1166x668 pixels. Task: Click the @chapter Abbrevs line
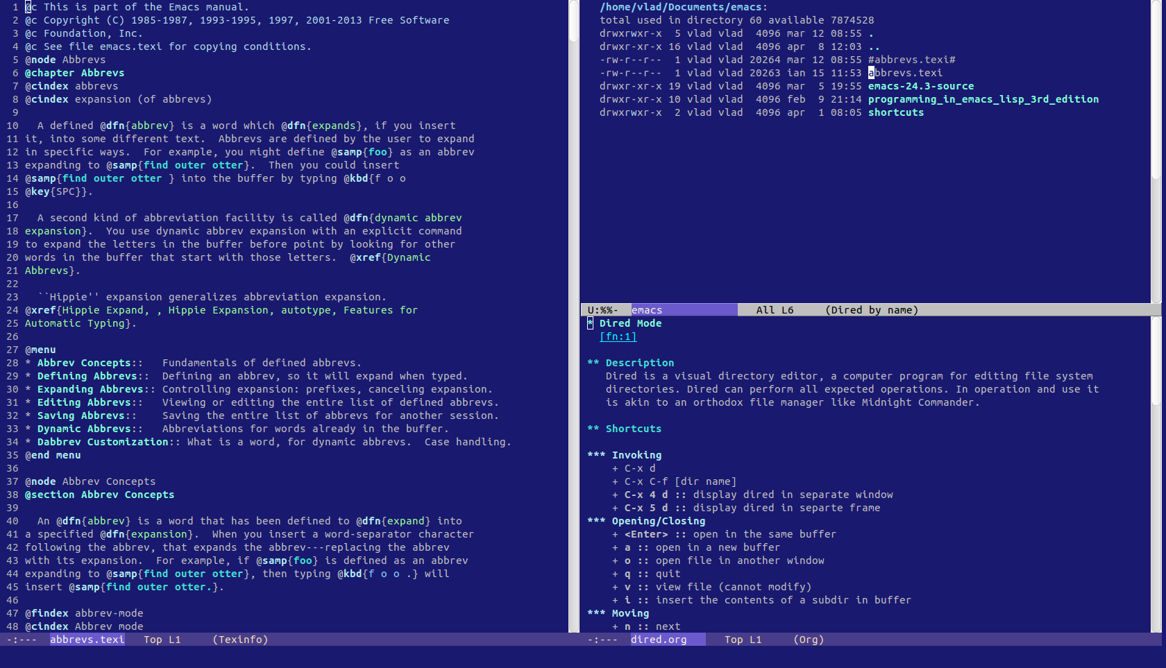[75, 73]
